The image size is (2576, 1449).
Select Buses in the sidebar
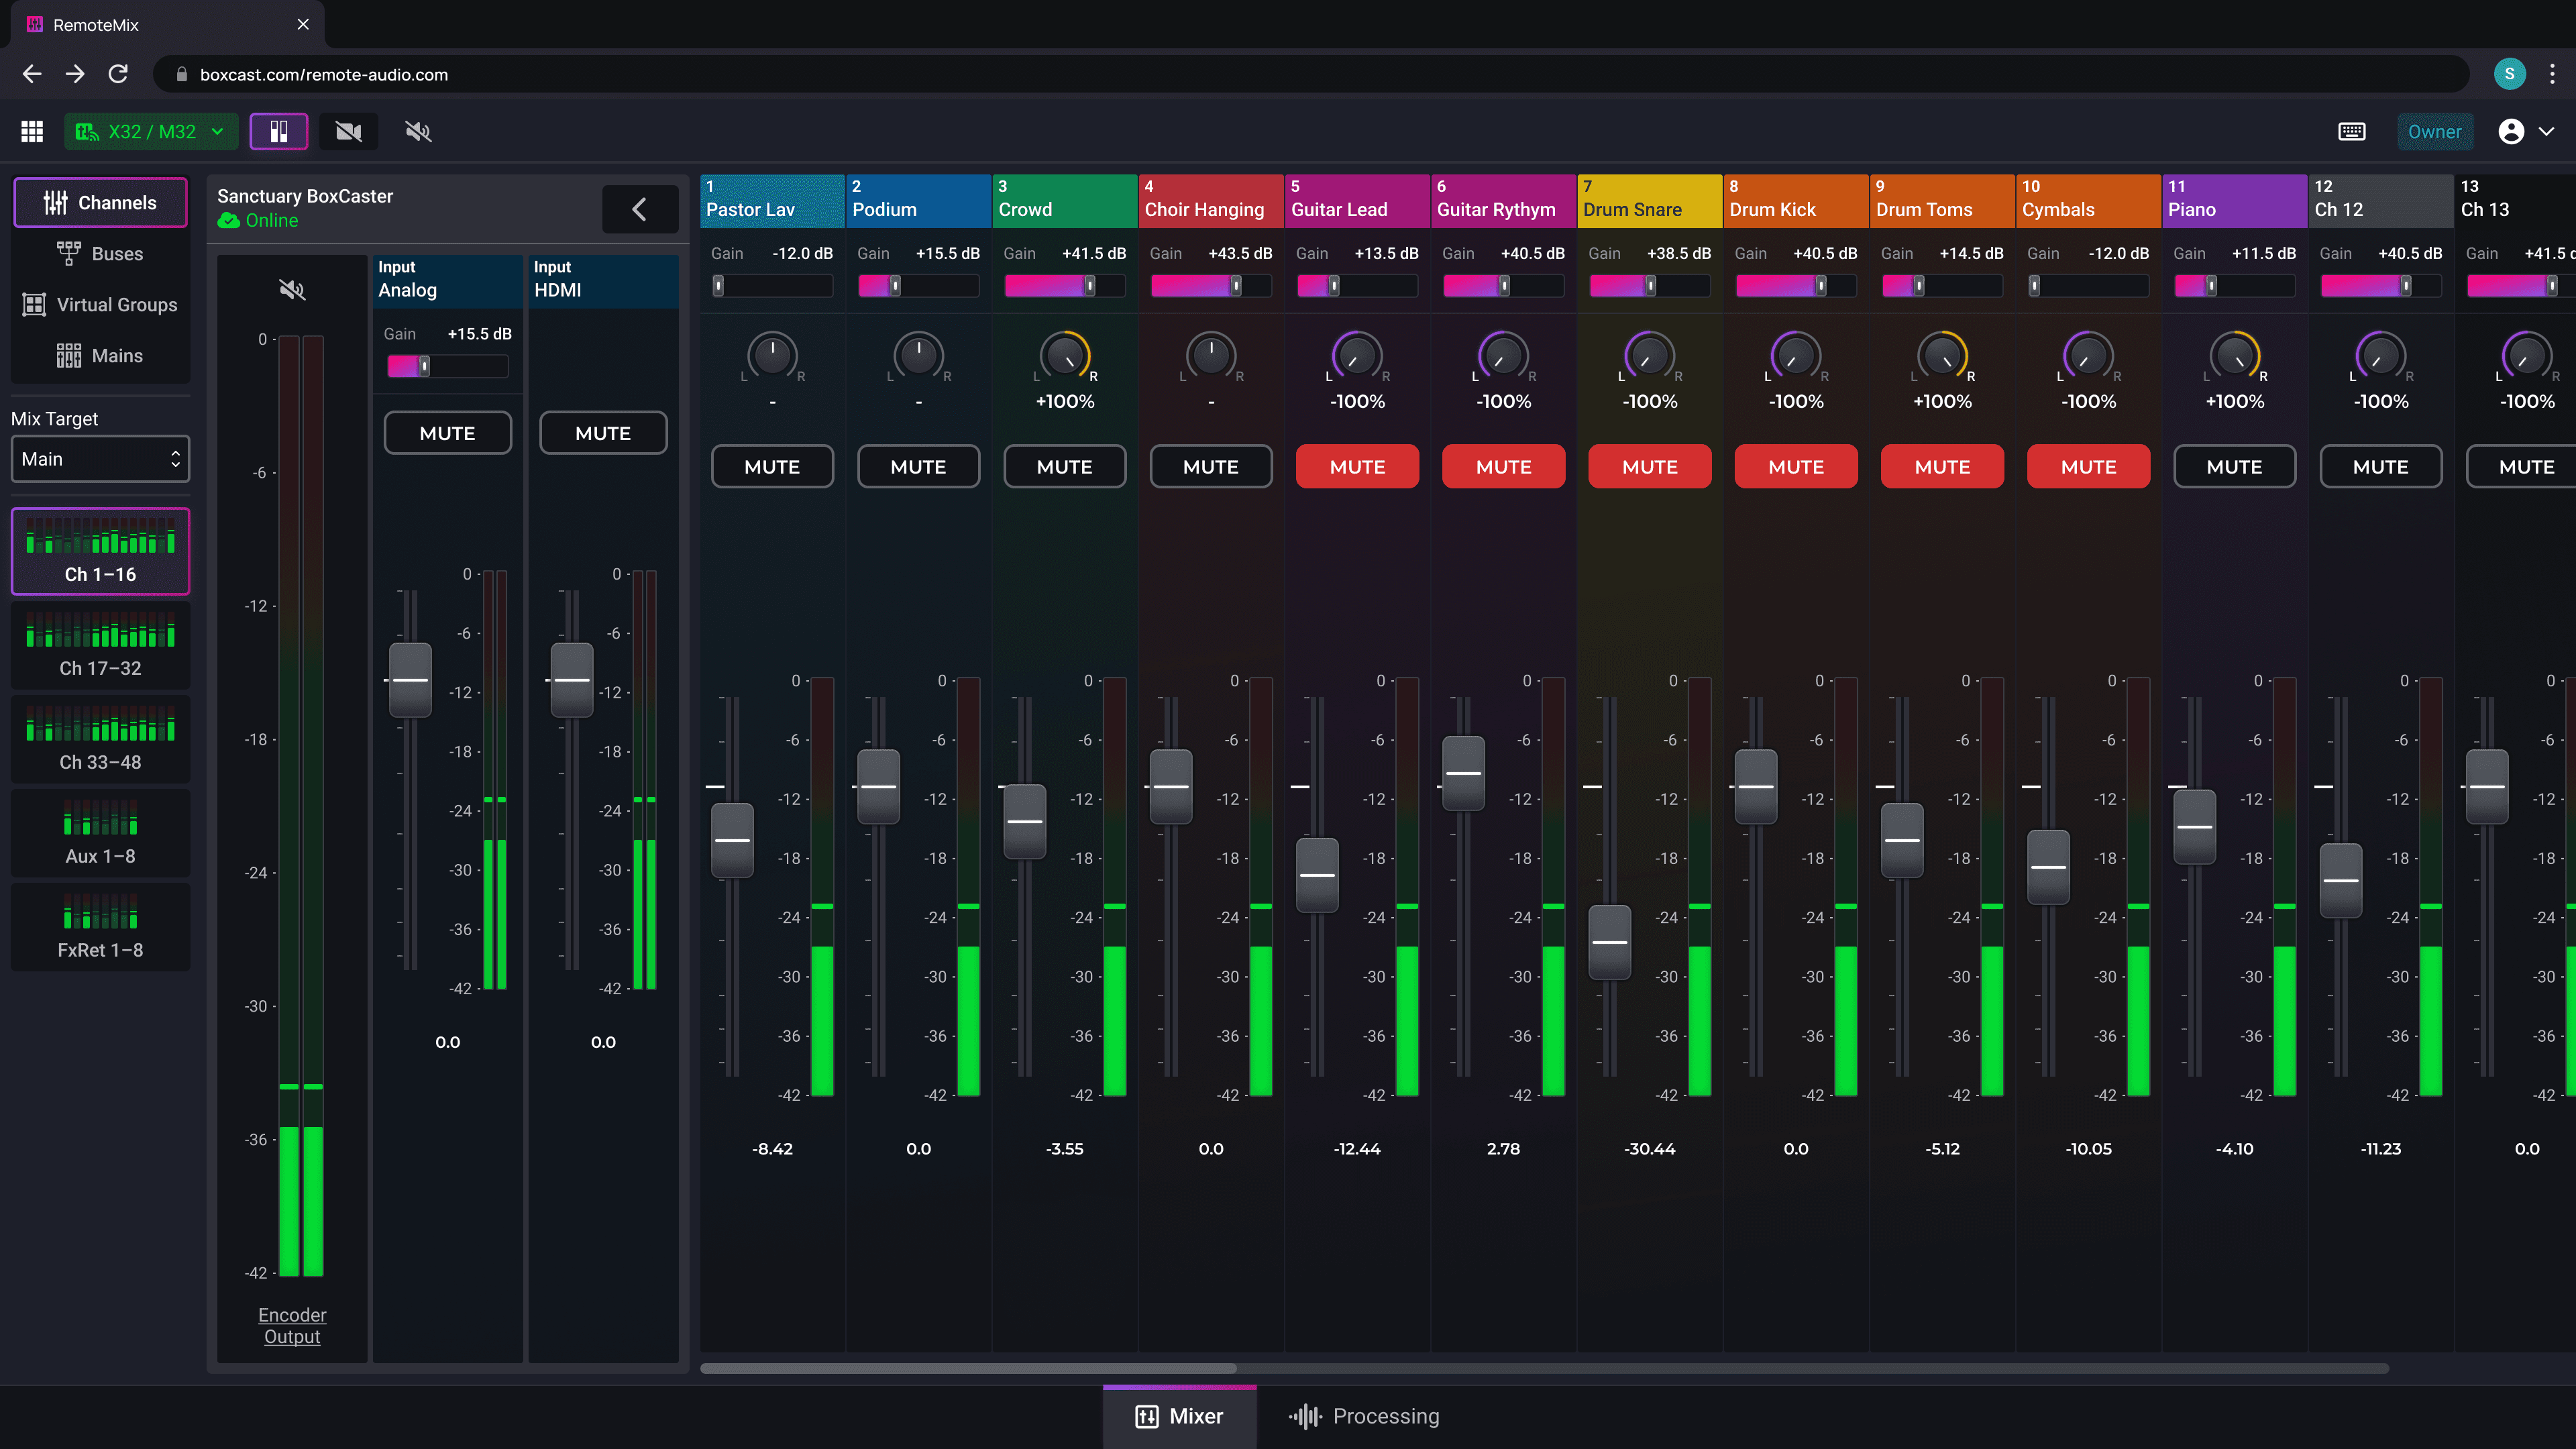(x=100, y=254)
